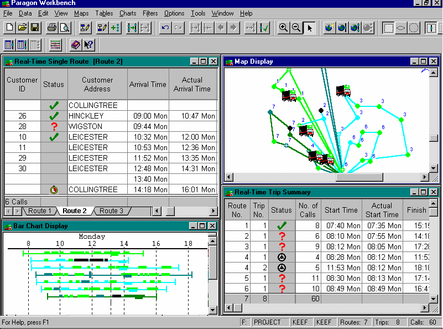Click the Arrival Time column header
The height and width of the screenshot is (329, 443).
click(148, 84)
